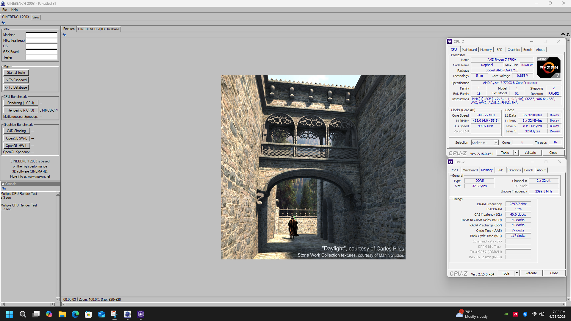571x321 pixels.
Task: Click the Tester input field
Action: (41, 57)
